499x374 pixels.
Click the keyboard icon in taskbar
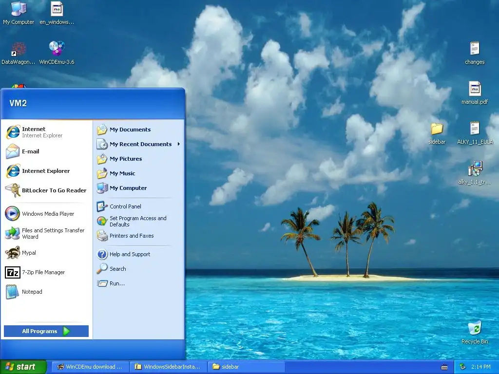tap(444, 367)
